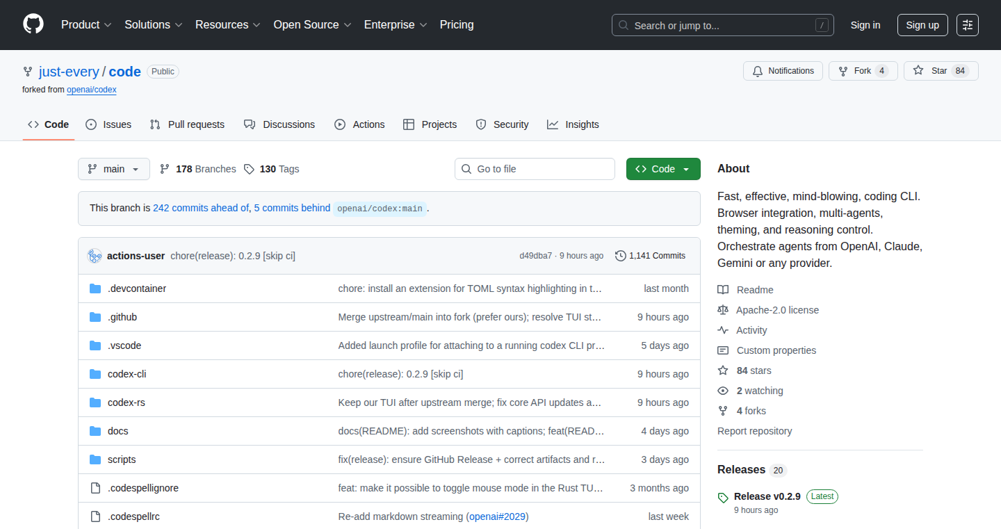Click the Sign in link

click(x=865, y=25)
